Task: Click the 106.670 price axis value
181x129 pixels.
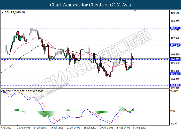Action: pyautogui.click(x=175, y=54)
